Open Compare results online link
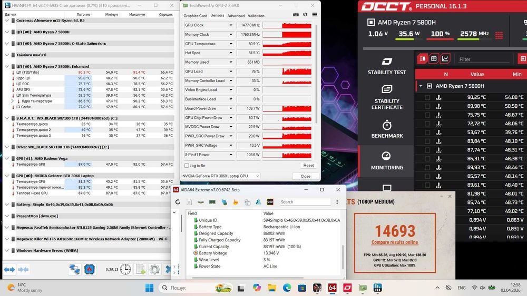 click(x=395, y=242)
